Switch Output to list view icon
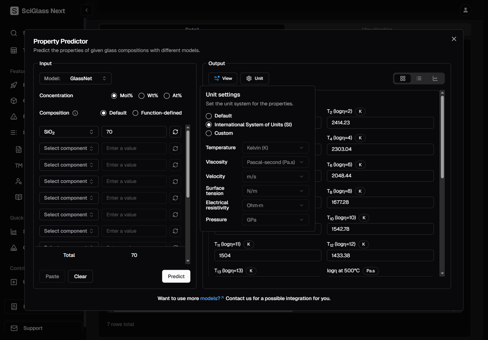488x340 pixels. click(x=419, y=79)
